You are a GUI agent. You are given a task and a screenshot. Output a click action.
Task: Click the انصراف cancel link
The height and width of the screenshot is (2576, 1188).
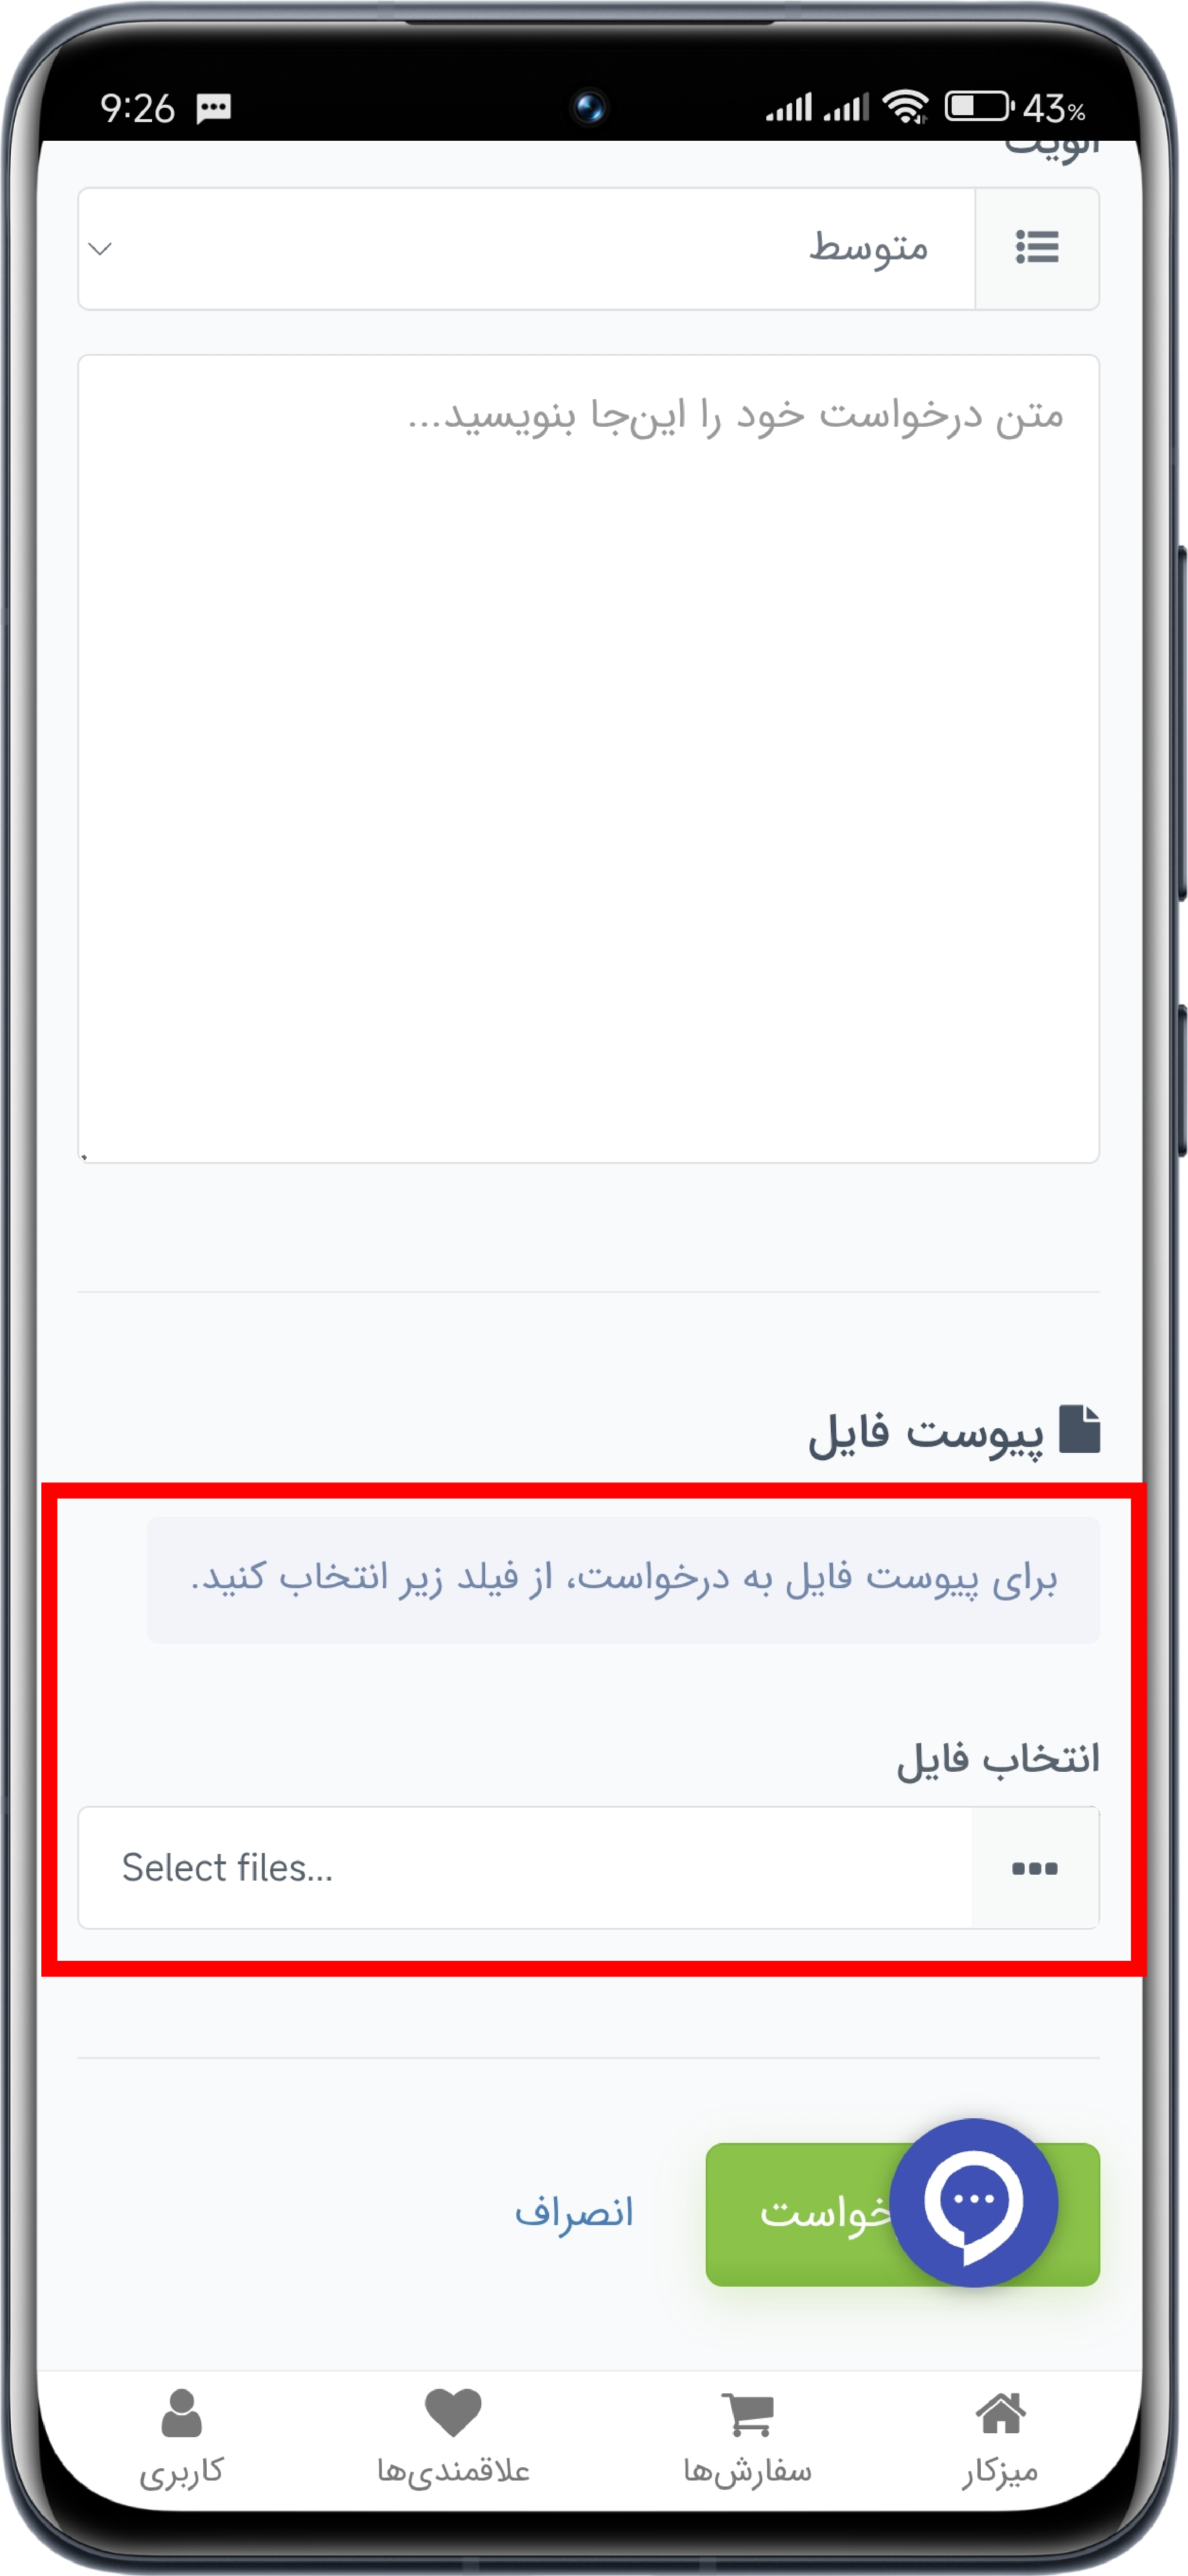point(574,2212)
